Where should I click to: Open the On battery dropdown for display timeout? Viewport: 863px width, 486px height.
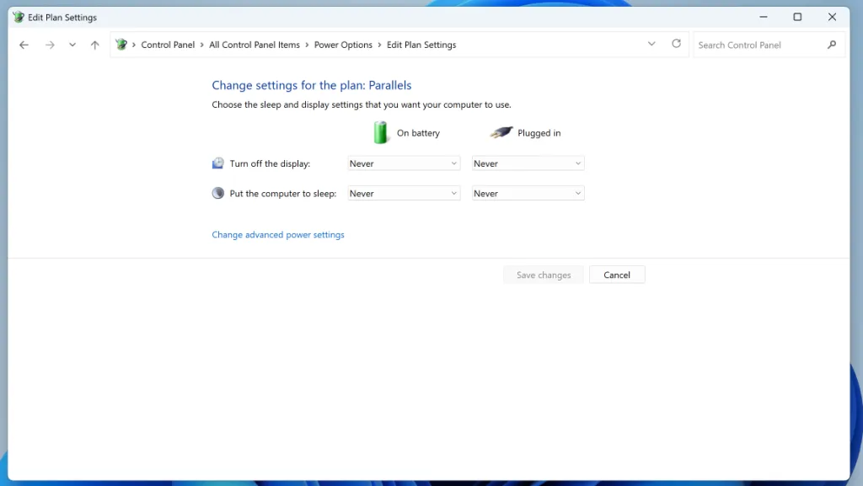pos(403,163)
